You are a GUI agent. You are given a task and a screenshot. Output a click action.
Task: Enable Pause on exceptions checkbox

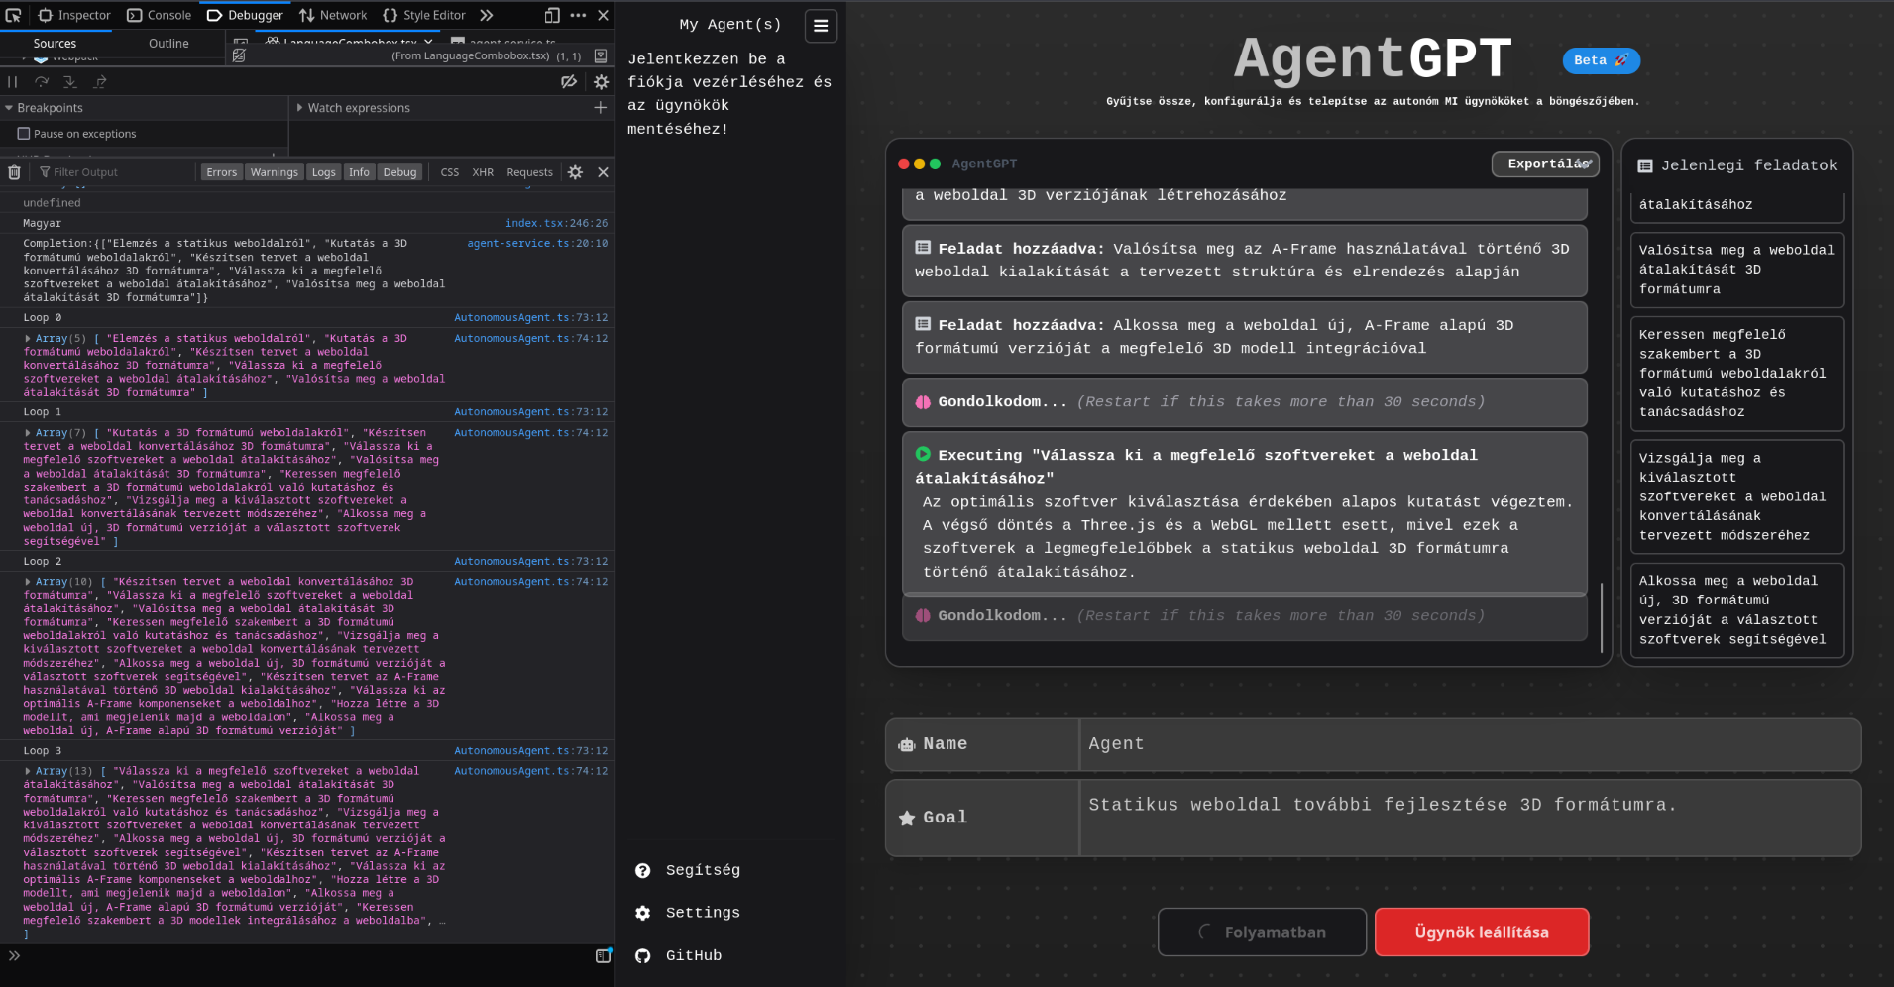24,134
